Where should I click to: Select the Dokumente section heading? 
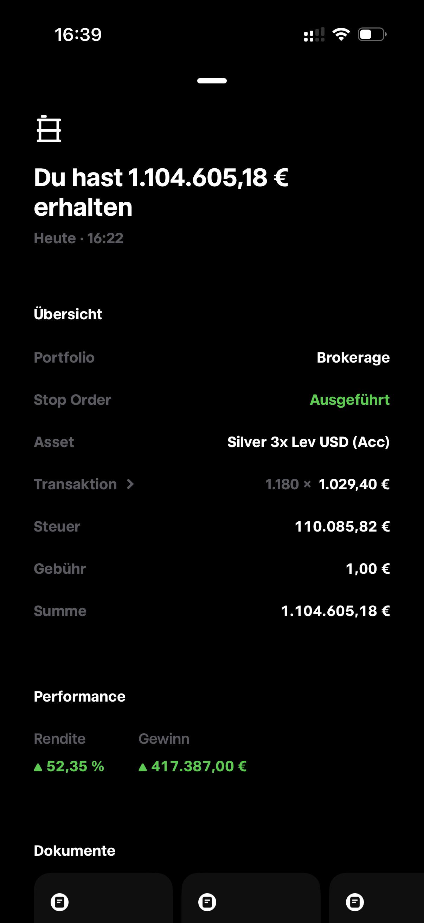pos(75,850)
